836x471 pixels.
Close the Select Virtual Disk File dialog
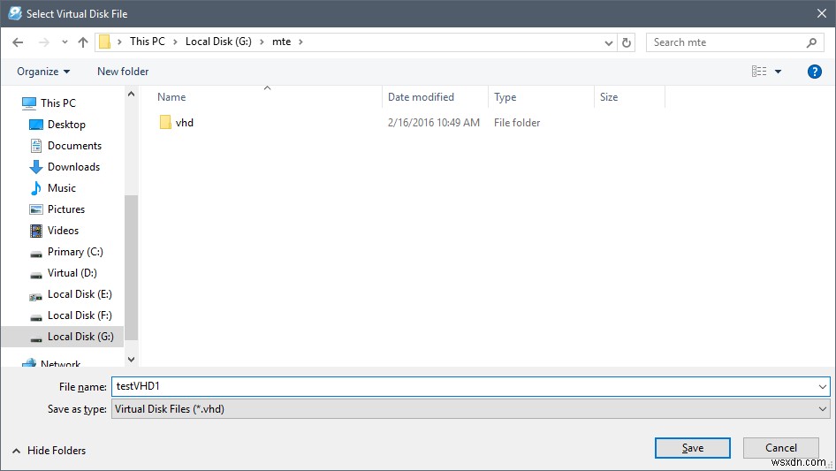point(822,14)
